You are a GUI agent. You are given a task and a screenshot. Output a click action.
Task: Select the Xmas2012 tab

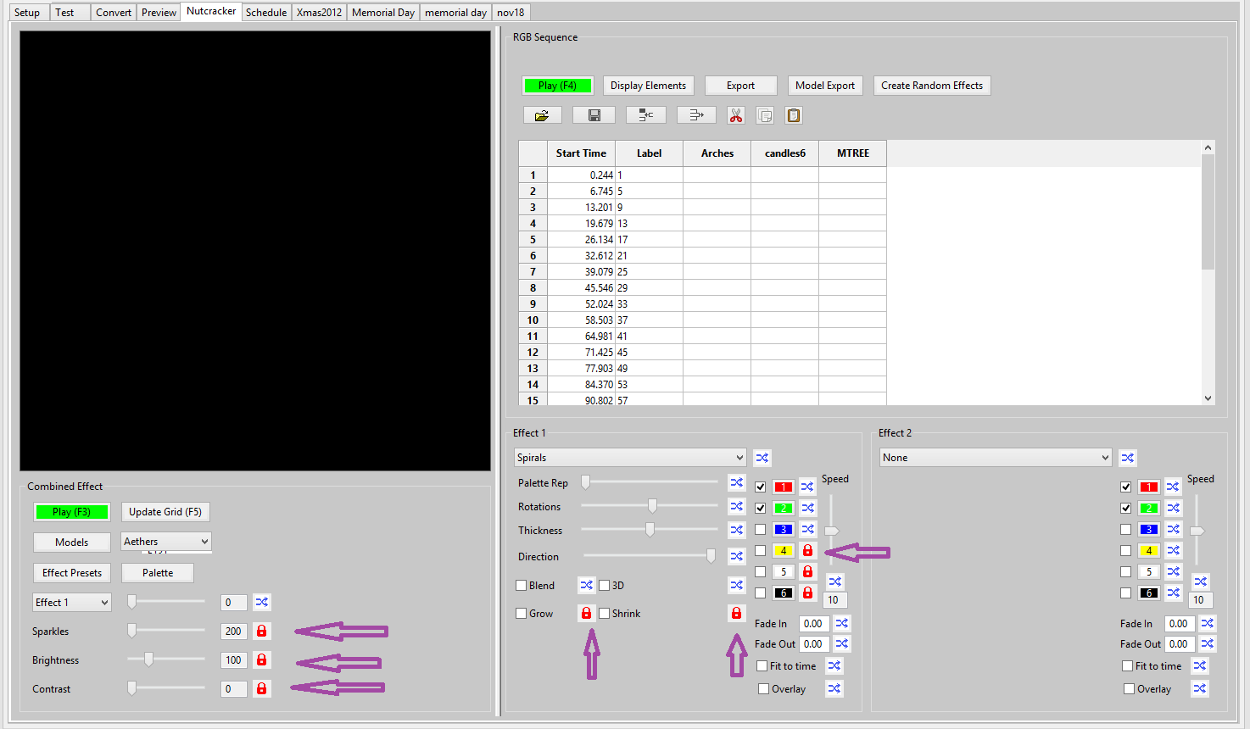(319, 12)
